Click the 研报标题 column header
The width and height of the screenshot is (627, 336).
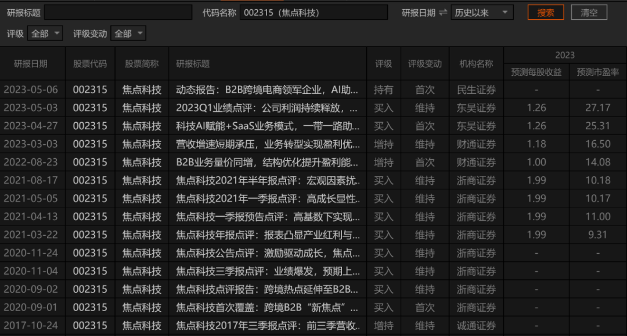click(x=193, y=64)
